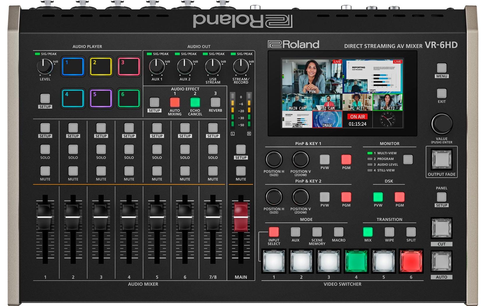The image size is (486, 306).
Task: Select MACRO mode
Action: tap(339, 232)
